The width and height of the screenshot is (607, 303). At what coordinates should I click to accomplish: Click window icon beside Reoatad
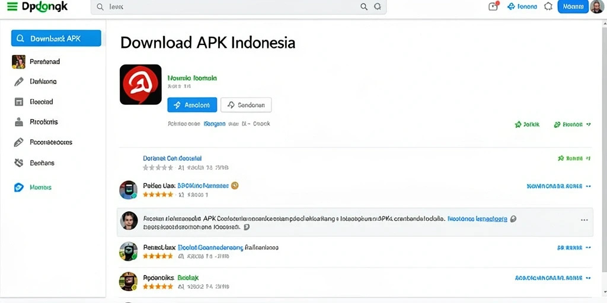[x=18, y=102]
